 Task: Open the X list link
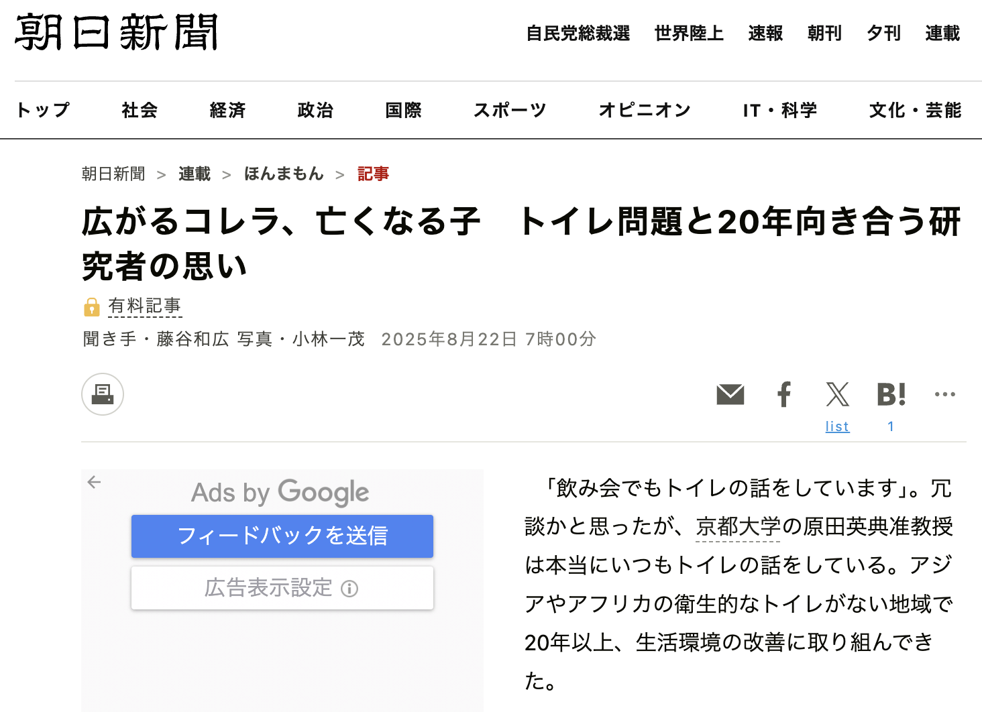[x=837, y=426]
